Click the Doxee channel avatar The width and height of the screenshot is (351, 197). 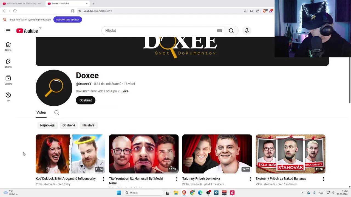point(54,88)
